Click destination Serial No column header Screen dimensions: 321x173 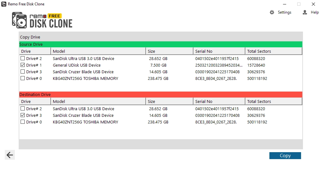[219, 101]
